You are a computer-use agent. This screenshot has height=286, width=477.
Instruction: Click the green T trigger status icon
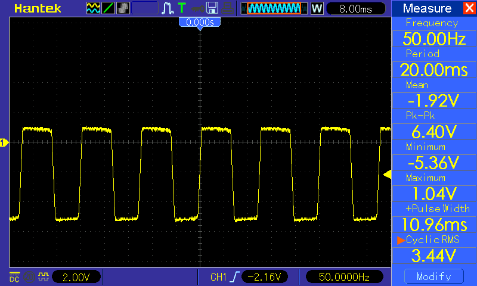182,8
